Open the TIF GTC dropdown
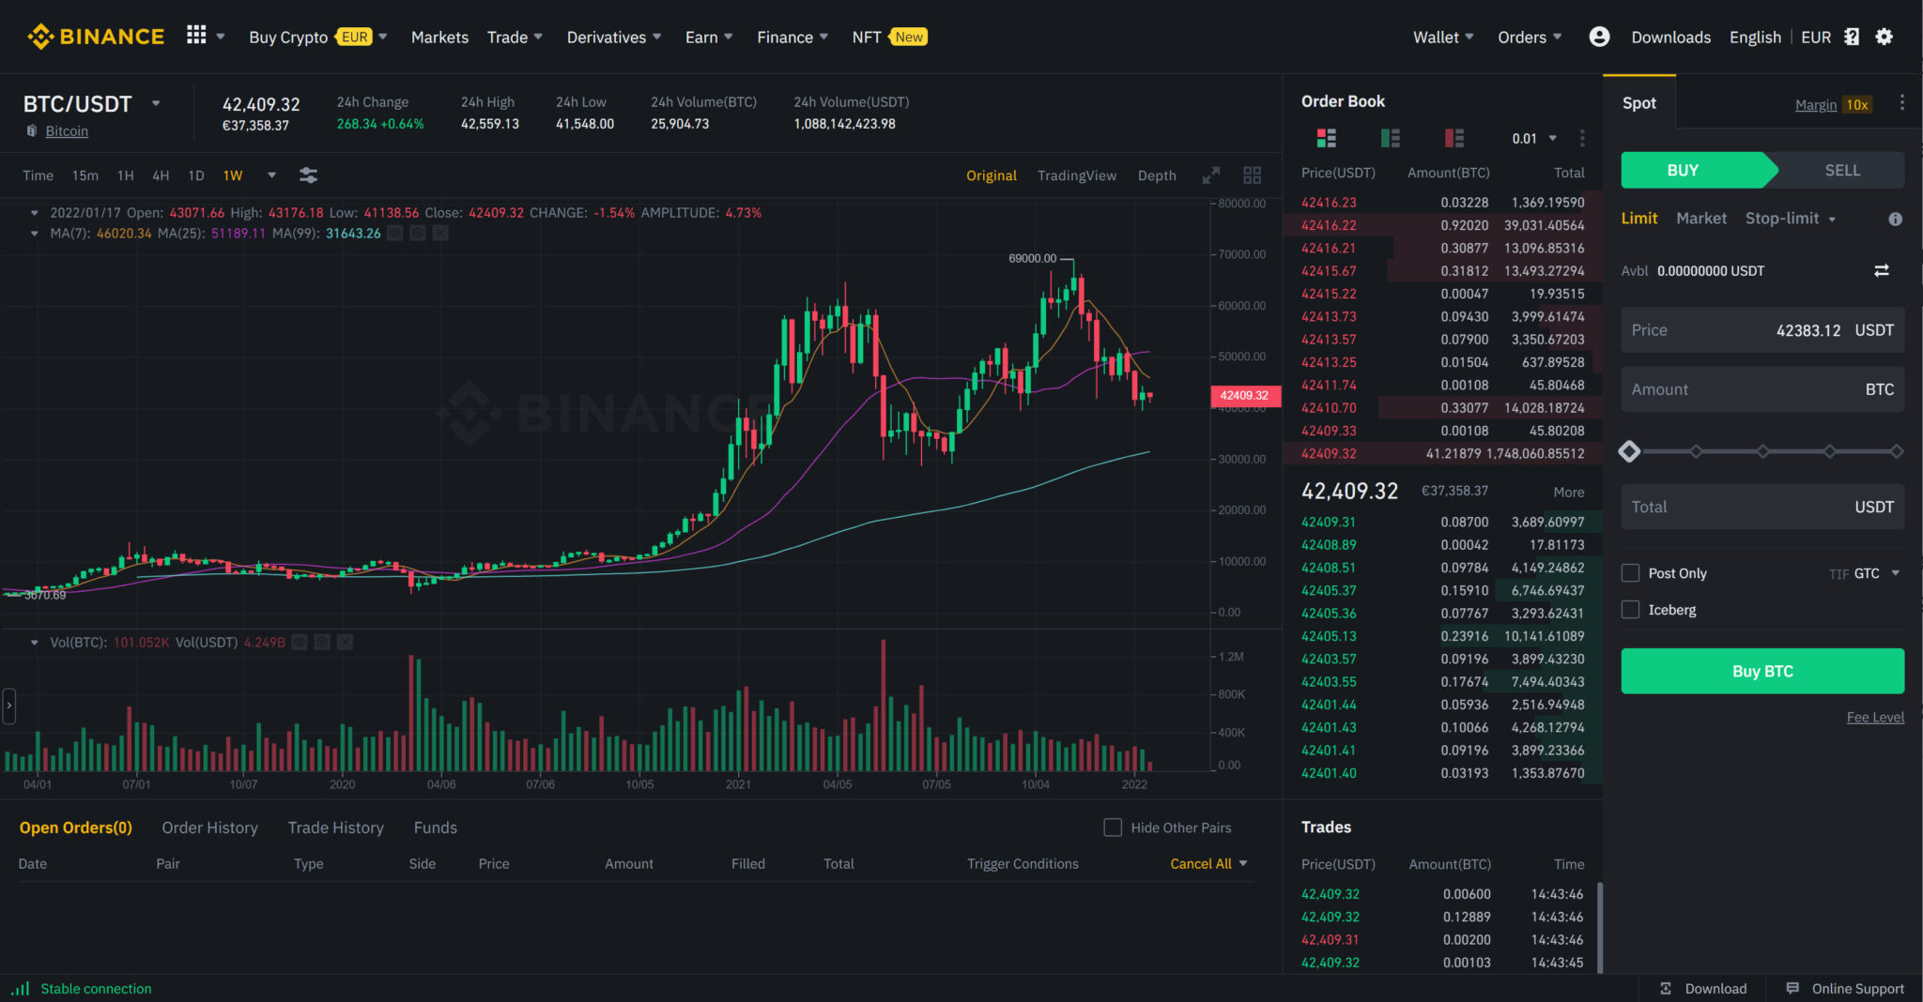The image size is (1923, 1002). [x=1865, y=573]
